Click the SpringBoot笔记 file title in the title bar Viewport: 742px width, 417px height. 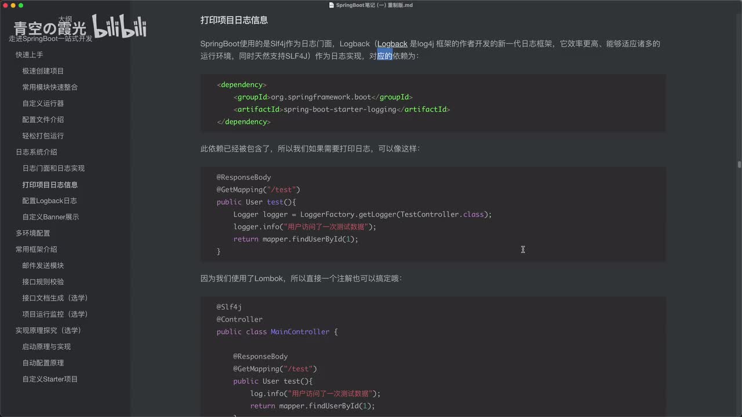click(x=374, y=5)
